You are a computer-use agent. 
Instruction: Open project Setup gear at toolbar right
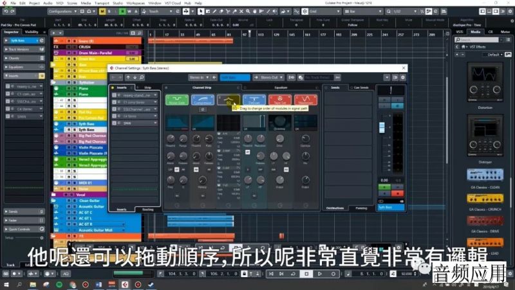[510, 12]
